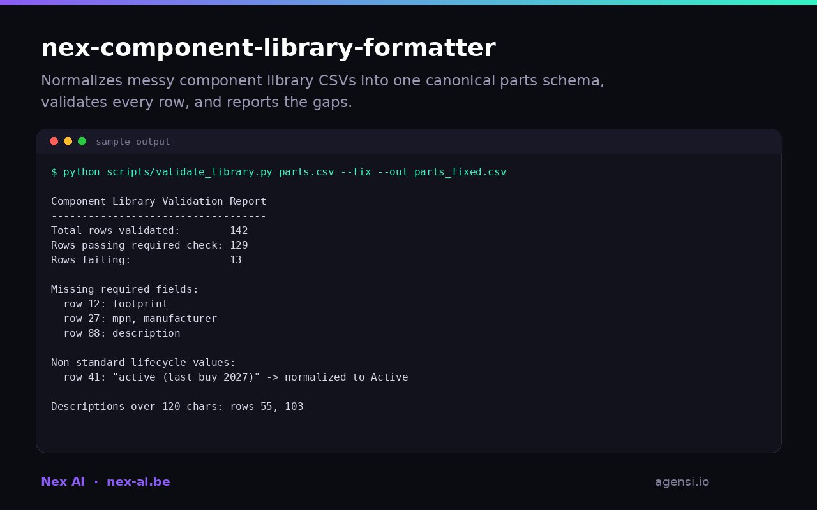Select the 'Total rows validated: 142' line

pyautogui.click(x=149, y=231)
